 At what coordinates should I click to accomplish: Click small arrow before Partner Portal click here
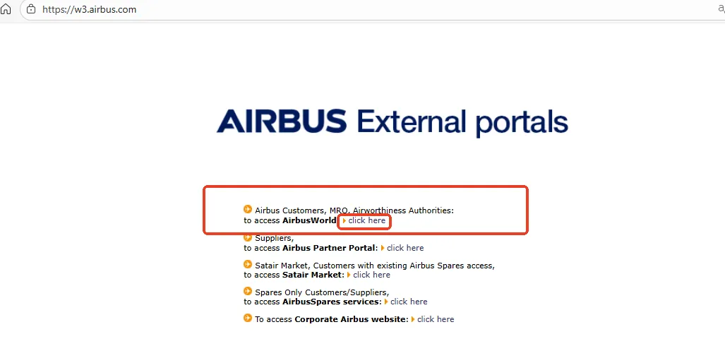[383, 248]
